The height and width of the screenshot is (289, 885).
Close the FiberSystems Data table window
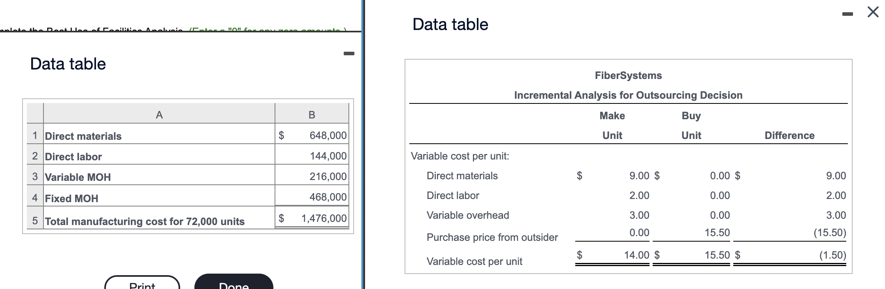(873, 12)
